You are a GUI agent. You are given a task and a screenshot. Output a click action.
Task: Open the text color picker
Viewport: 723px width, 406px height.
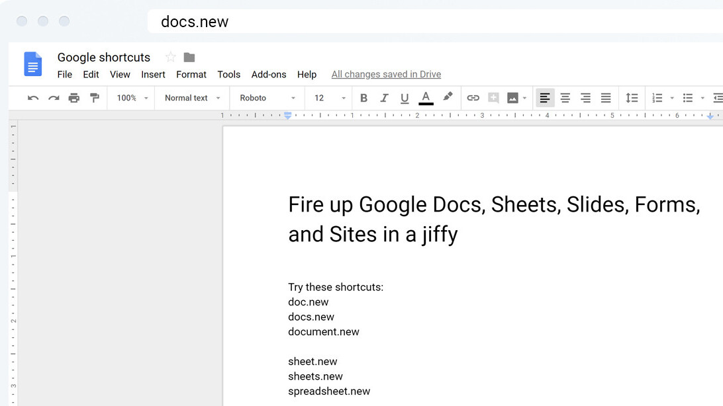click(x=426, y=97)
